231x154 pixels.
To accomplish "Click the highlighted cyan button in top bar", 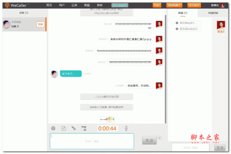I will (120, 5).
